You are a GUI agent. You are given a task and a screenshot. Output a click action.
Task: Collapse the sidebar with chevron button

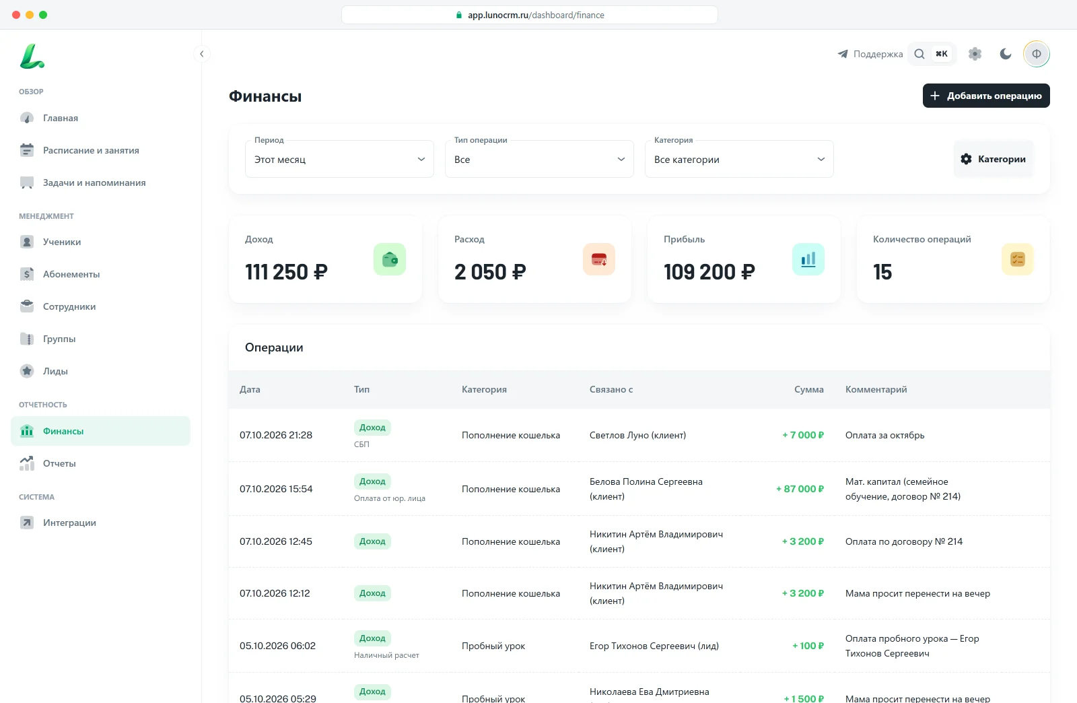click(201, 54)
